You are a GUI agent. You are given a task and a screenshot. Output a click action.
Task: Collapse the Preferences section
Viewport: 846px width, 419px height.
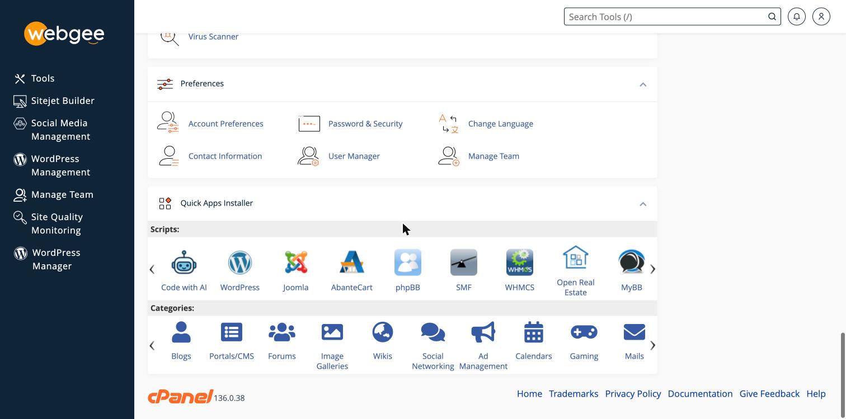643,84
